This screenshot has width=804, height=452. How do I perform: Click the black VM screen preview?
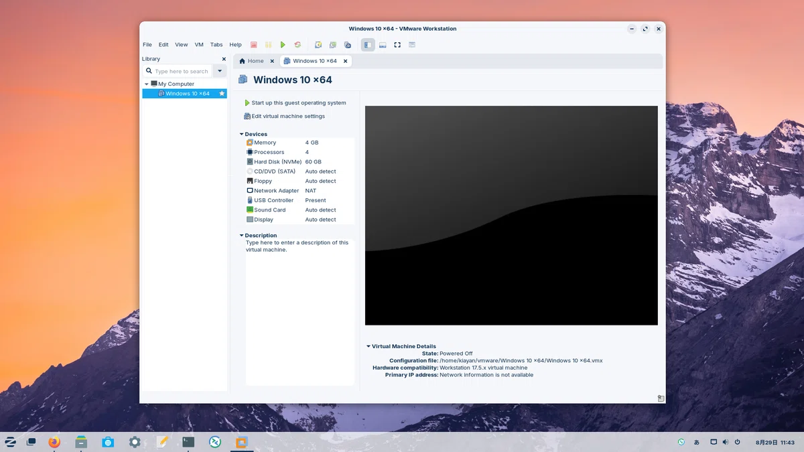511,216
